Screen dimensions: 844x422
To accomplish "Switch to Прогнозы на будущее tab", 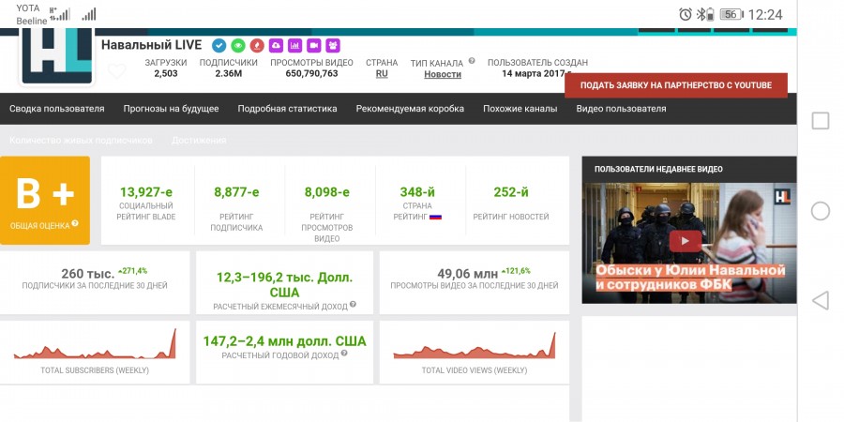I will 171,109.
